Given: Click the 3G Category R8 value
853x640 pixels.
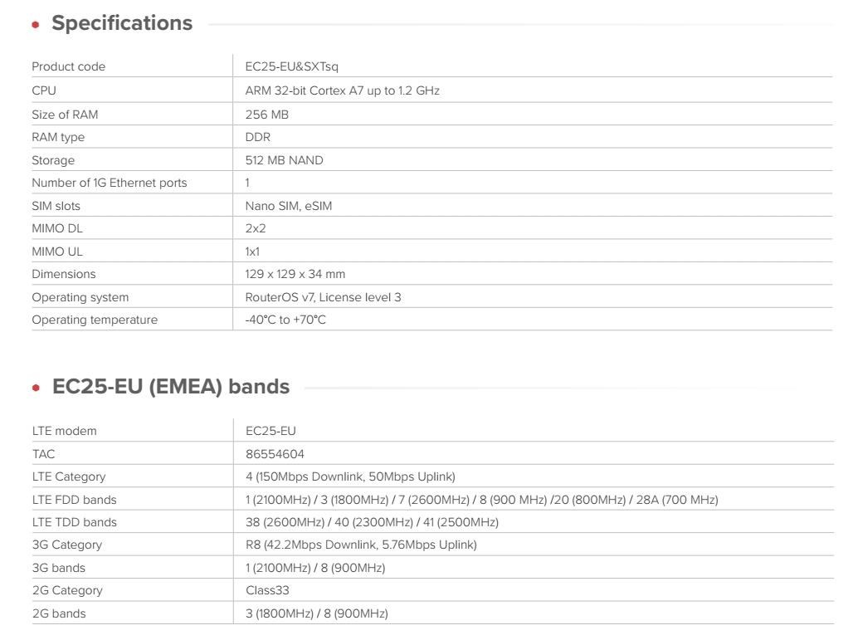Looking at the screenshot, I should (x=361, y=545).
